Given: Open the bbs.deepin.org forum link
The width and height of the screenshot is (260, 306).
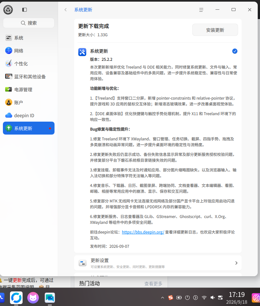Looking at the screenshot, I should 143,232.
